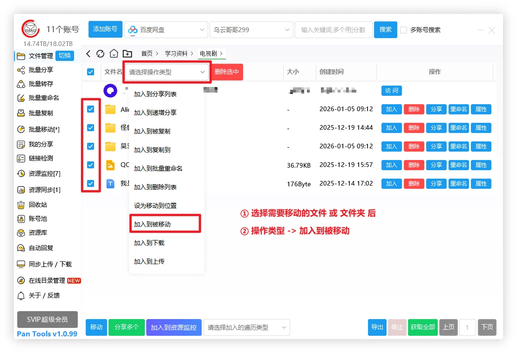The image size is (517, 353).
Task: Click the blue 添加账号 button
Action: click(x=105, y=29)
